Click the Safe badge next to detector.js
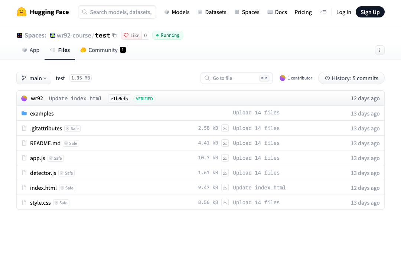Screen dimensions: 401x260 pyautogui.click(x=66, y=173)
